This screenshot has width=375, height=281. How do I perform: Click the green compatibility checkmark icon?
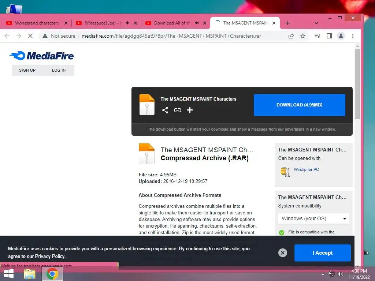282,232
